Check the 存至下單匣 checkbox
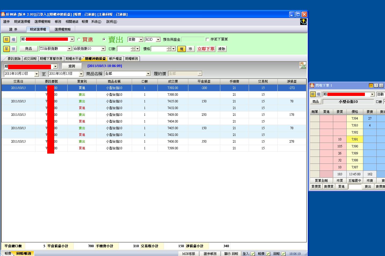The width and height of the screenshot is (385, 256). (x=207, y=39)
